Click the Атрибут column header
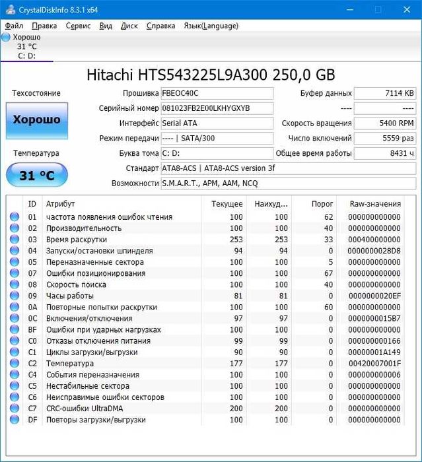 point(122,203)
